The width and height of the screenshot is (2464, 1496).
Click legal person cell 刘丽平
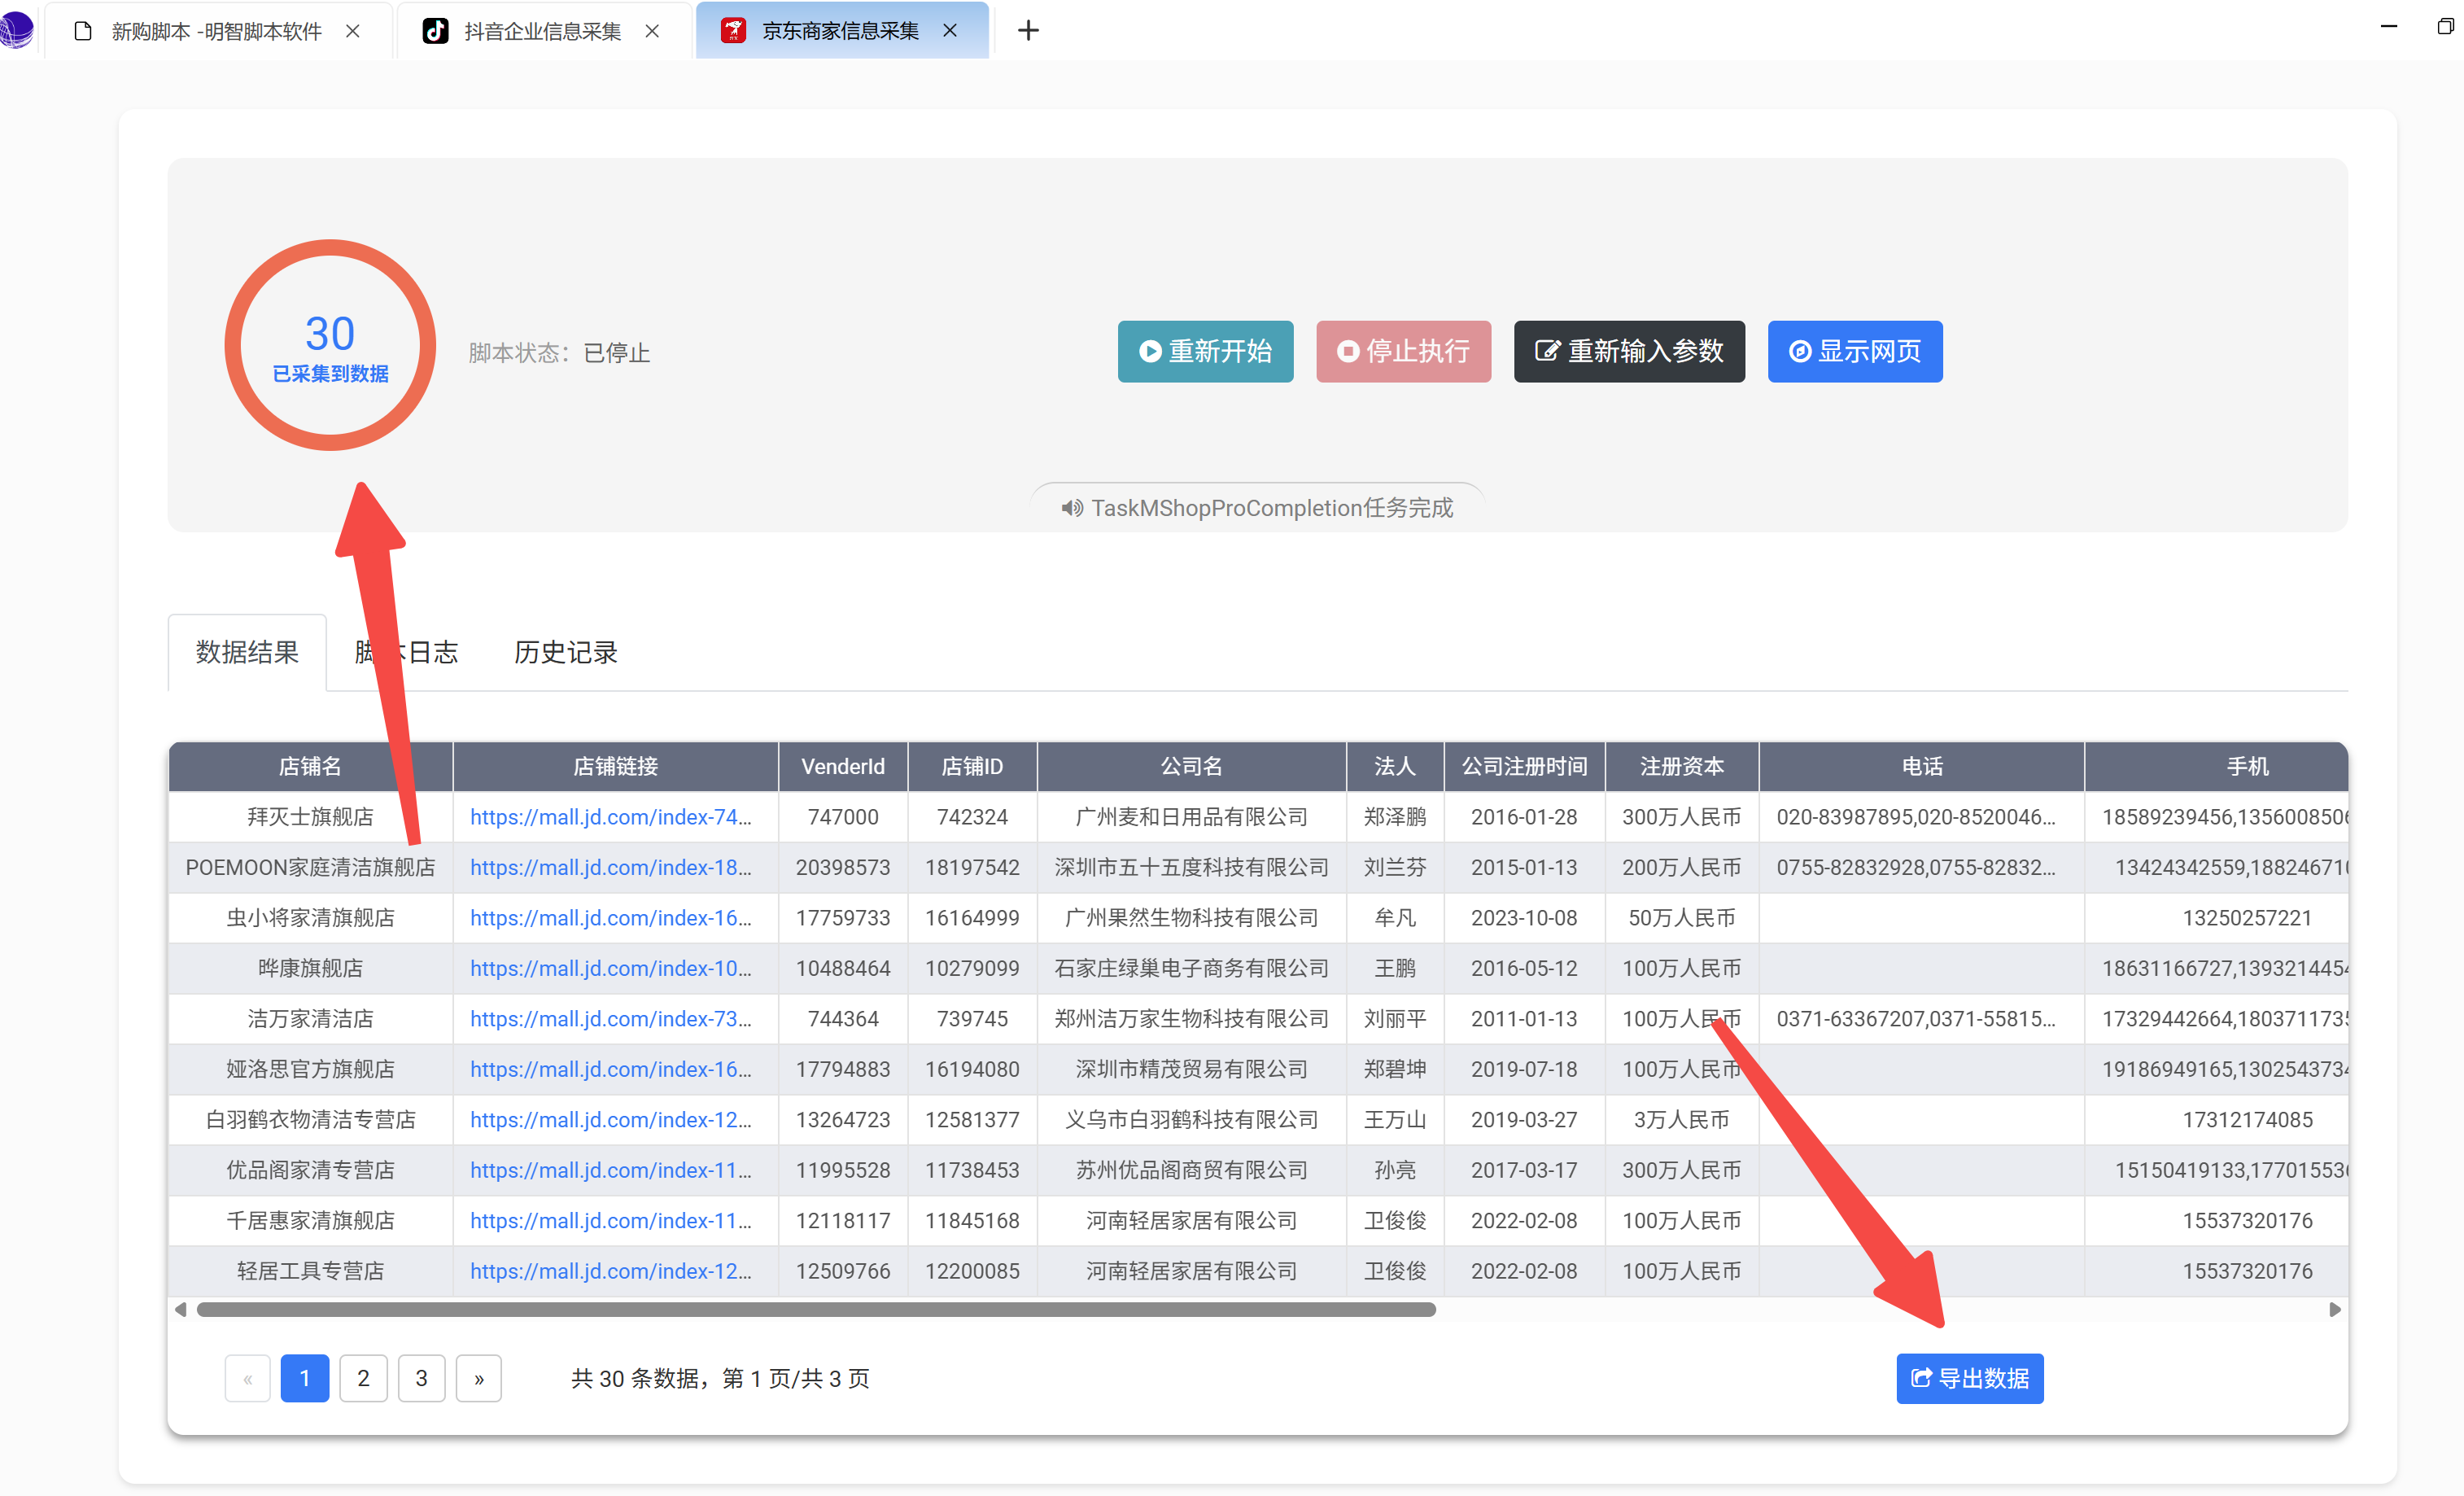[1395, 1018]
